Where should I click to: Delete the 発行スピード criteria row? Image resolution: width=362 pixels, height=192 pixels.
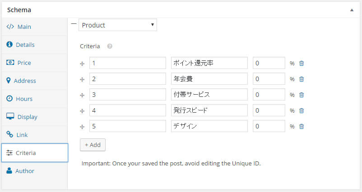[x=301, y=110]
